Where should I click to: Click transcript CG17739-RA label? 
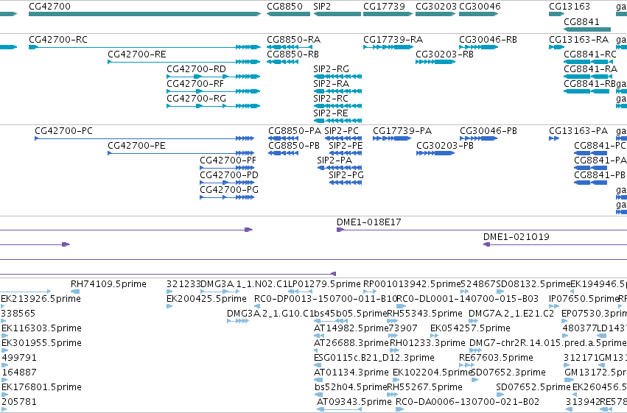(x=393, y=40)
